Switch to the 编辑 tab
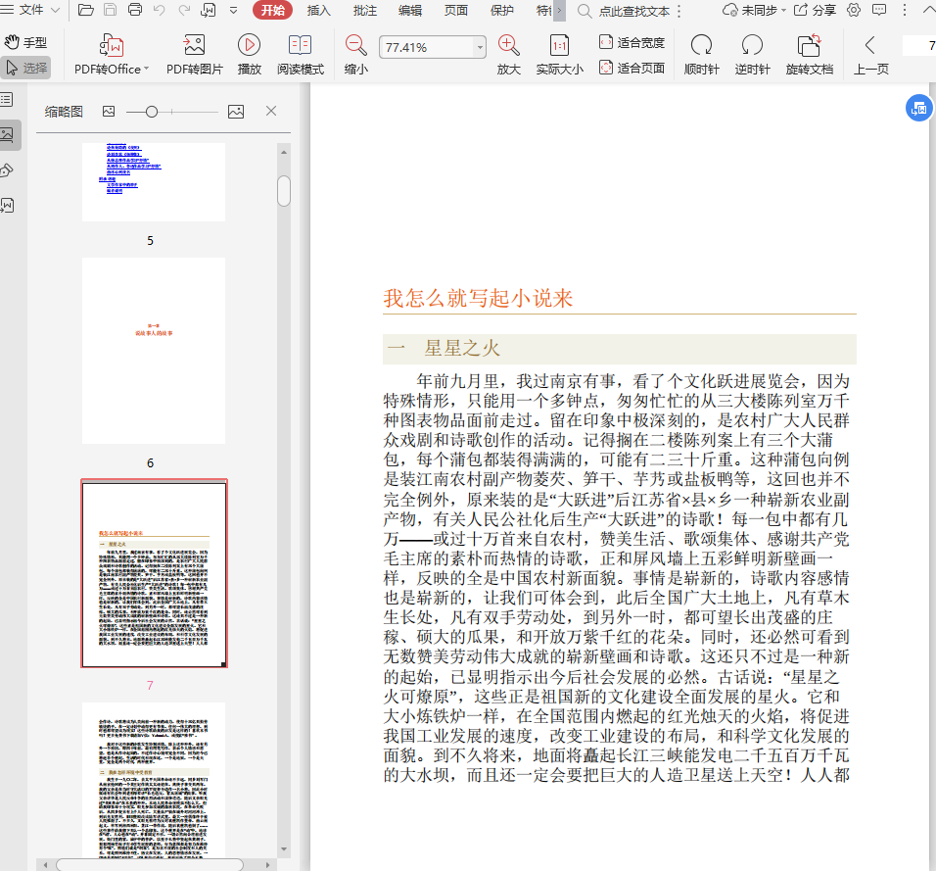 click(410, 10)
